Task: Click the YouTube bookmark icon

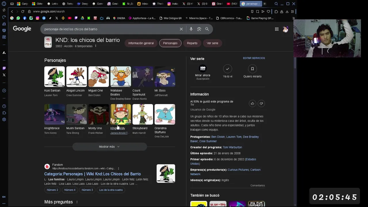Action: coord(70,18)
